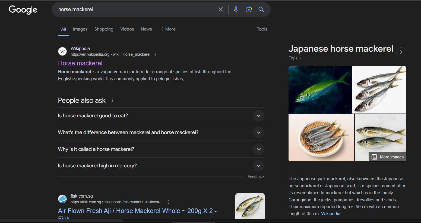The height and width of the screenshot is (223, 421).
Task: Click the More images button
Action: pos(387,157)
